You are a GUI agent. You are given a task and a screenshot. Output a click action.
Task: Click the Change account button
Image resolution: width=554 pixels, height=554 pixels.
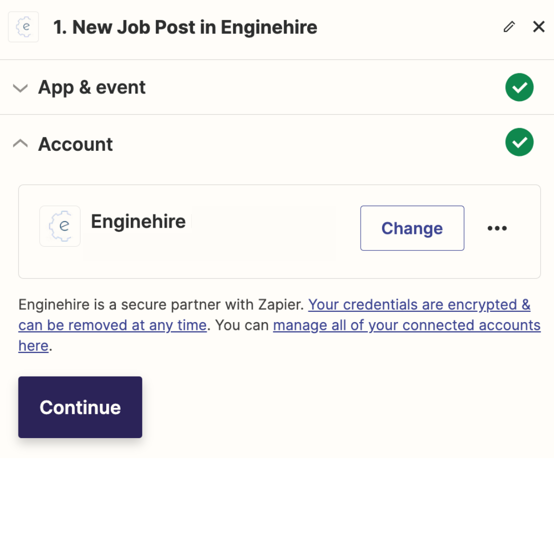pyautogui.click(x=412, y=228)
